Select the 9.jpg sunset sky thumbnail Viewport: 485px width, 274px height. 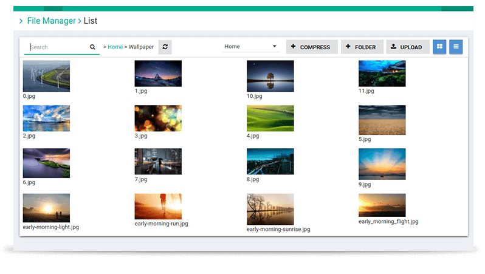click(x=382, y=164)
